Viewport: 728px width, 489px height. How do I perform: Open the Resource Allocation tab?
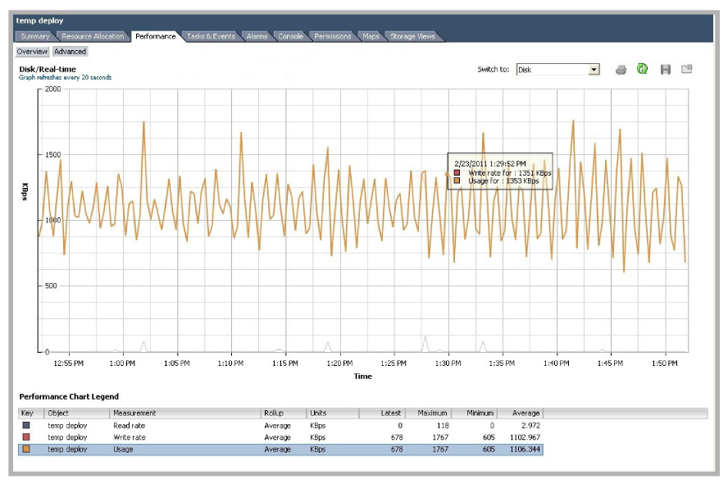(93, 36)
